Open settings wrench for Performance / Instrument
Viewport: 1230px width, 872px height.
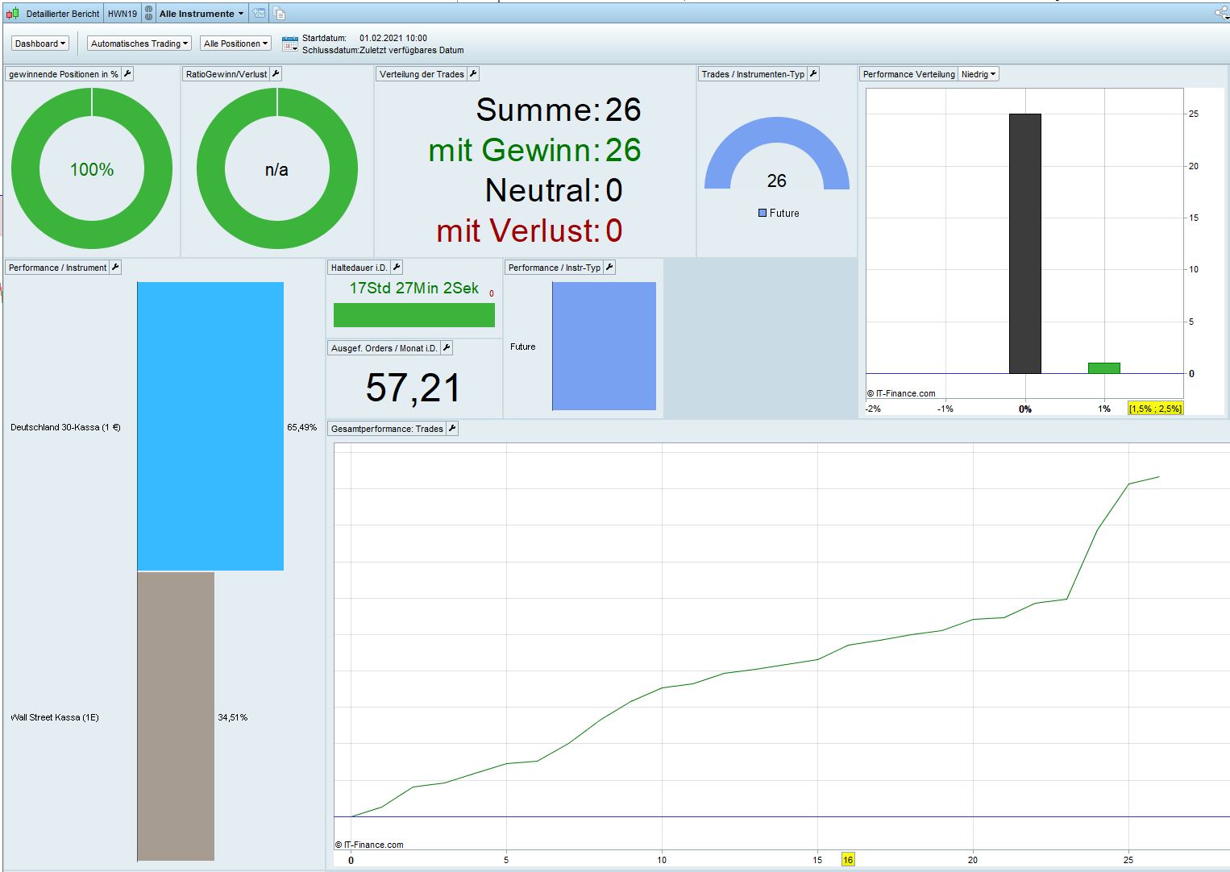tap(115, 268)
